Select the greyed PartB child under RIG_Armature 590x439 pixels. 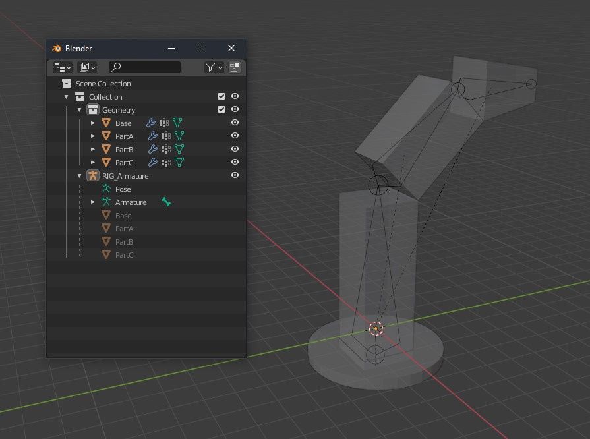click(124, 241)
